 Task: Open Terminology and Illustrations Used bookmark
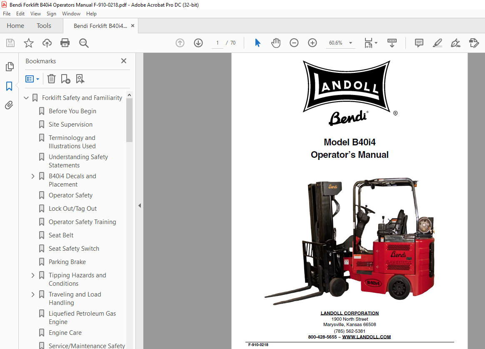[72, 142]
